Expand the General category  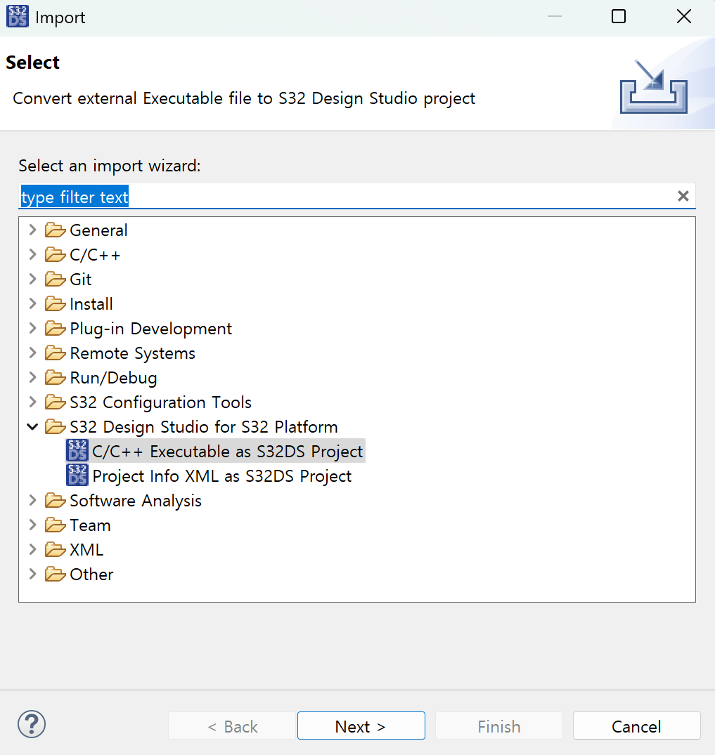click(x=32, y=230)
